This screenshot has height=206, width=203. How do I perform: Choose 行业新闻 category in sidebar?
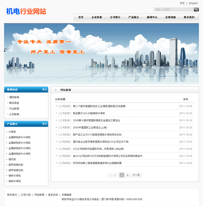tap(14, 109)
